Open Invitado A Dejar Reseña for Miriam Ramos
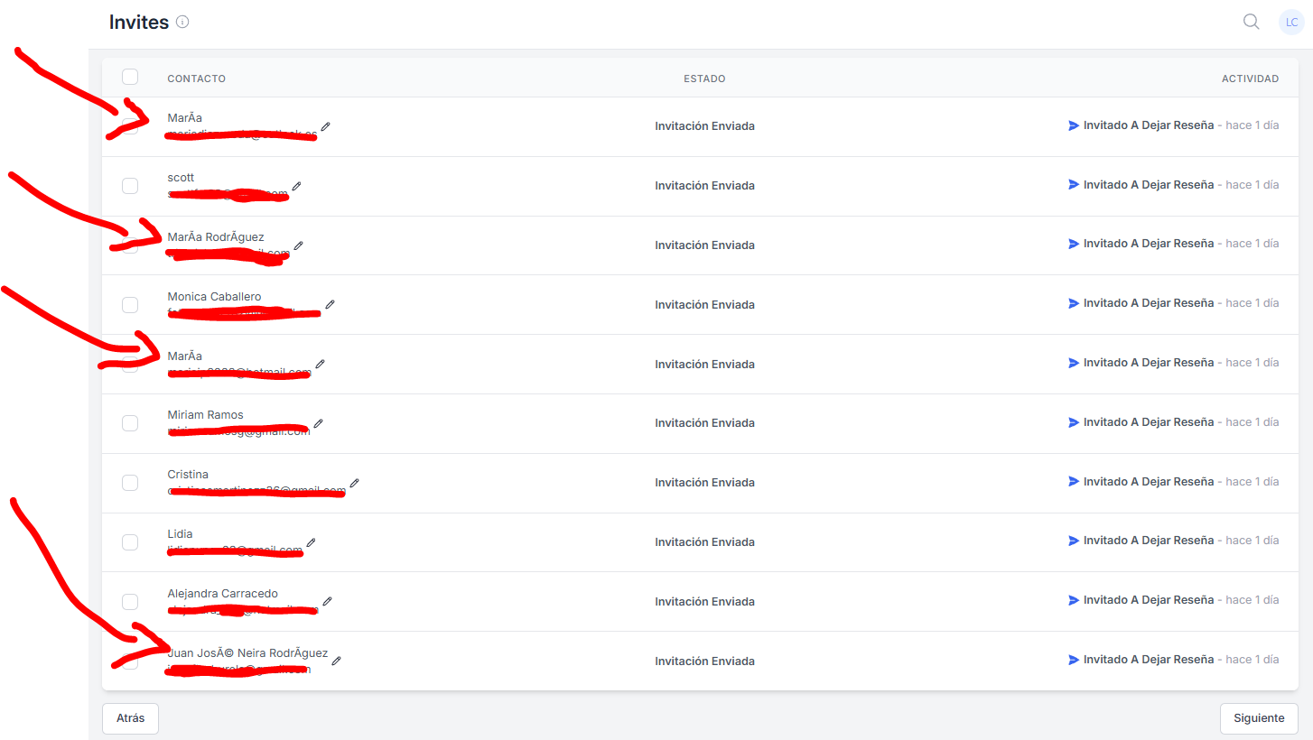Image resolution: width=1313 pixels, height=740 pixels. pos(1149,422)
